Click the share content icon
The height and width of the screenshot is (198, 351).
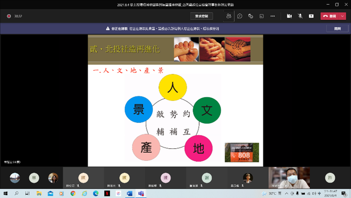point(311,16)
